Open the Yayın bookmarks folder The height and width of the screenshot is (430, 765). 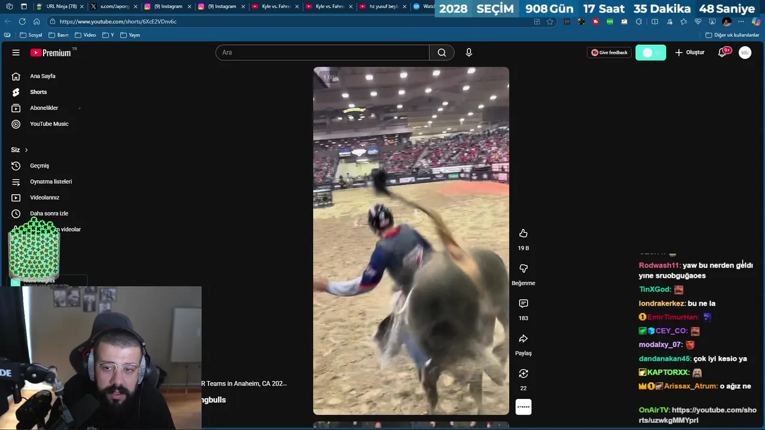(130, 35)
